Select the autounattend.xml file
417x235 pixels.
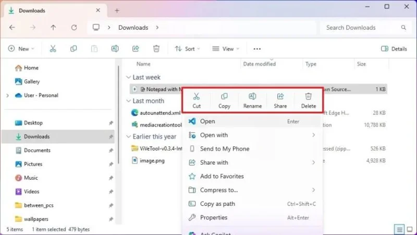coord(156,113)
